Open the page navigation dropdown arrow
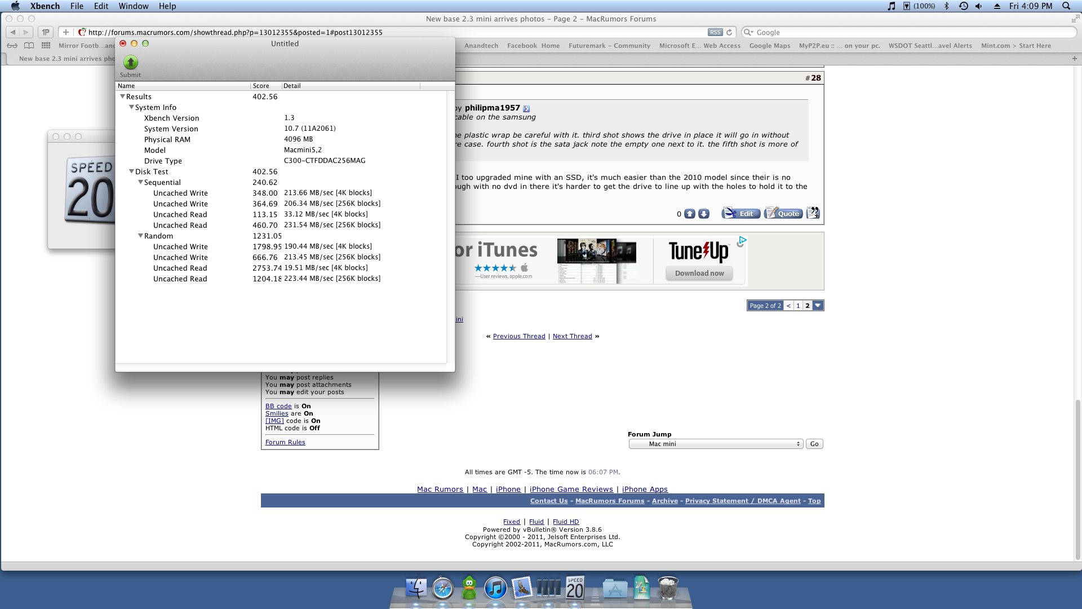 818,306
